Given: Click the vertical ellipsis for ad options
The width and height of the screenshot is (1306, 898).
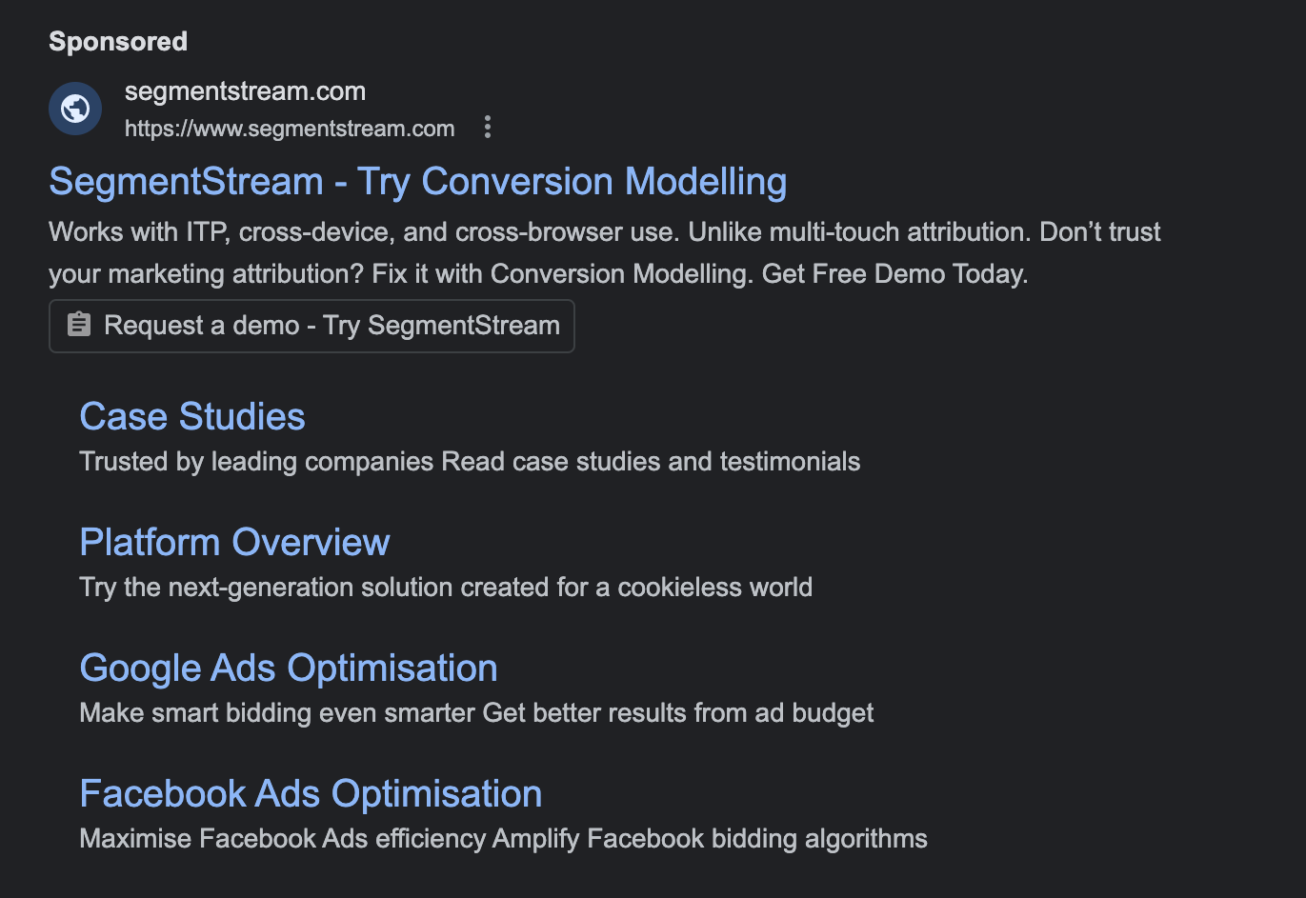Looking at the screenshot, I should (x=488, y=127).
